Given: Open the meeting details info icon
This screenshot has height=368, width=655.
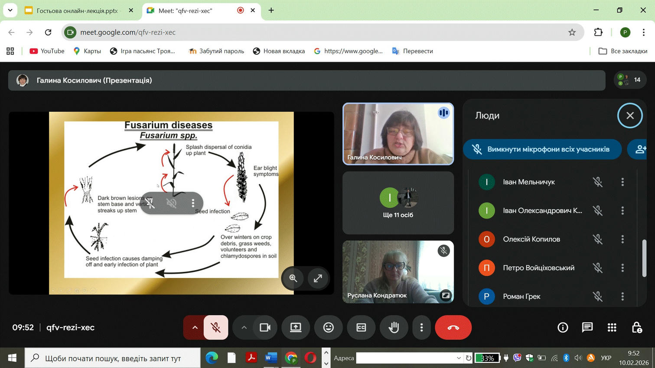Looking at the screenshot, I should point(563,328).
